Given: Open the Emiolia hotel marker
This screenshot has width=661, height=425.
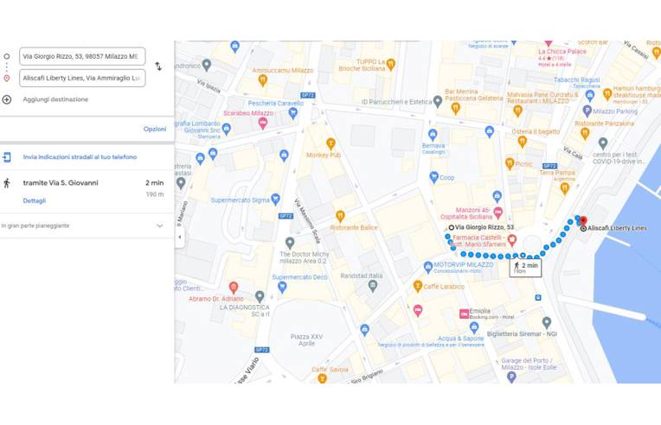Looking at the screenshot, I should point(464,313).
